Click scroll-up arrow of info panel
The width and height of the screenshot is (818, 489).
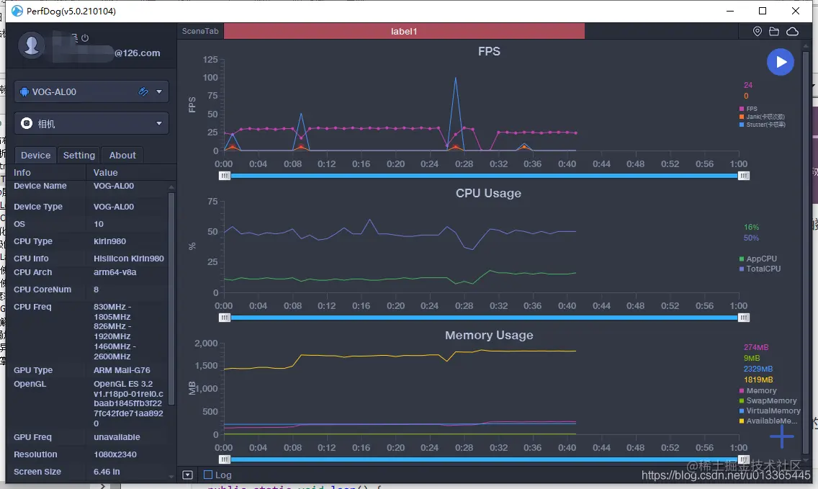(x=171, y=187)
